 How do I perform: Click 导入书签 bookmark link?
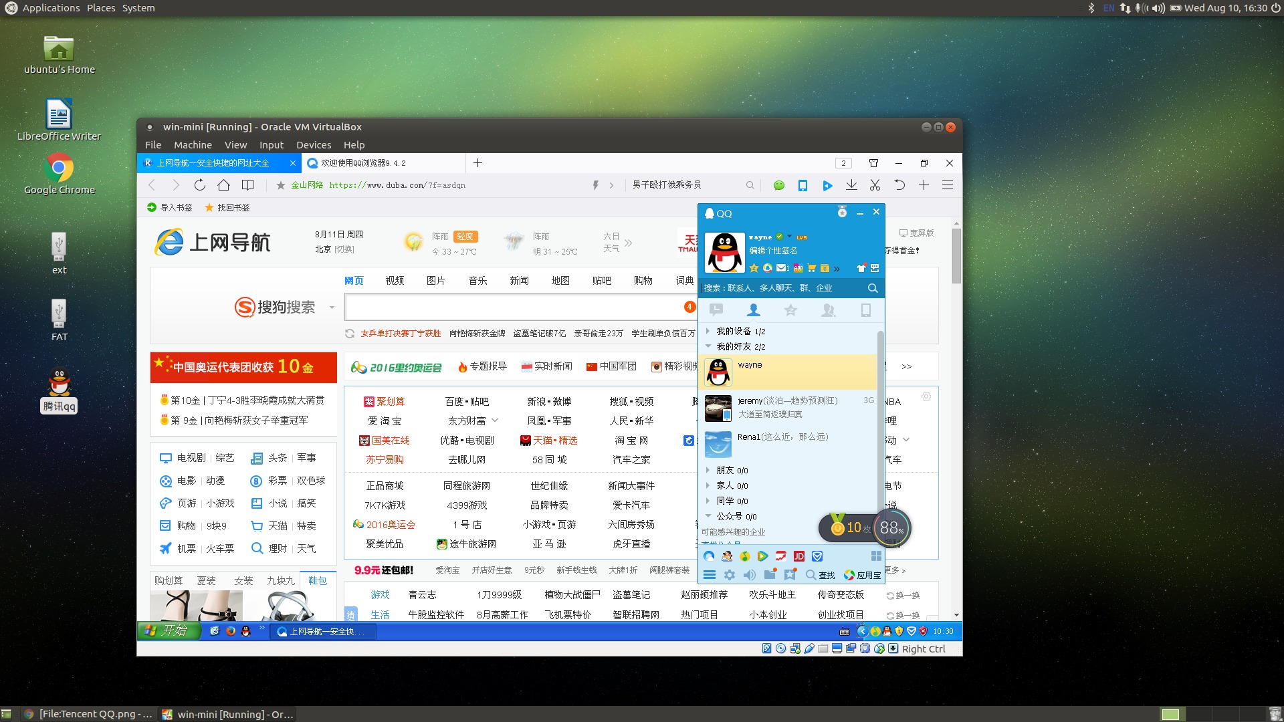pos(170,208)
